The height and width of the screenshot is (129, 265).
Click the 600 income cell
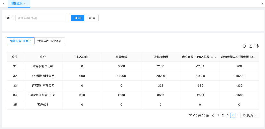point(82,76)
